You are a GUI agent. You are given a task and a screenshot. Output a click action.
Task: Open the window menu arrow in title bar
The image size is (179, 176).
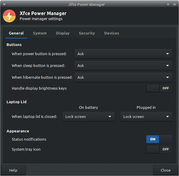point(4,4)
